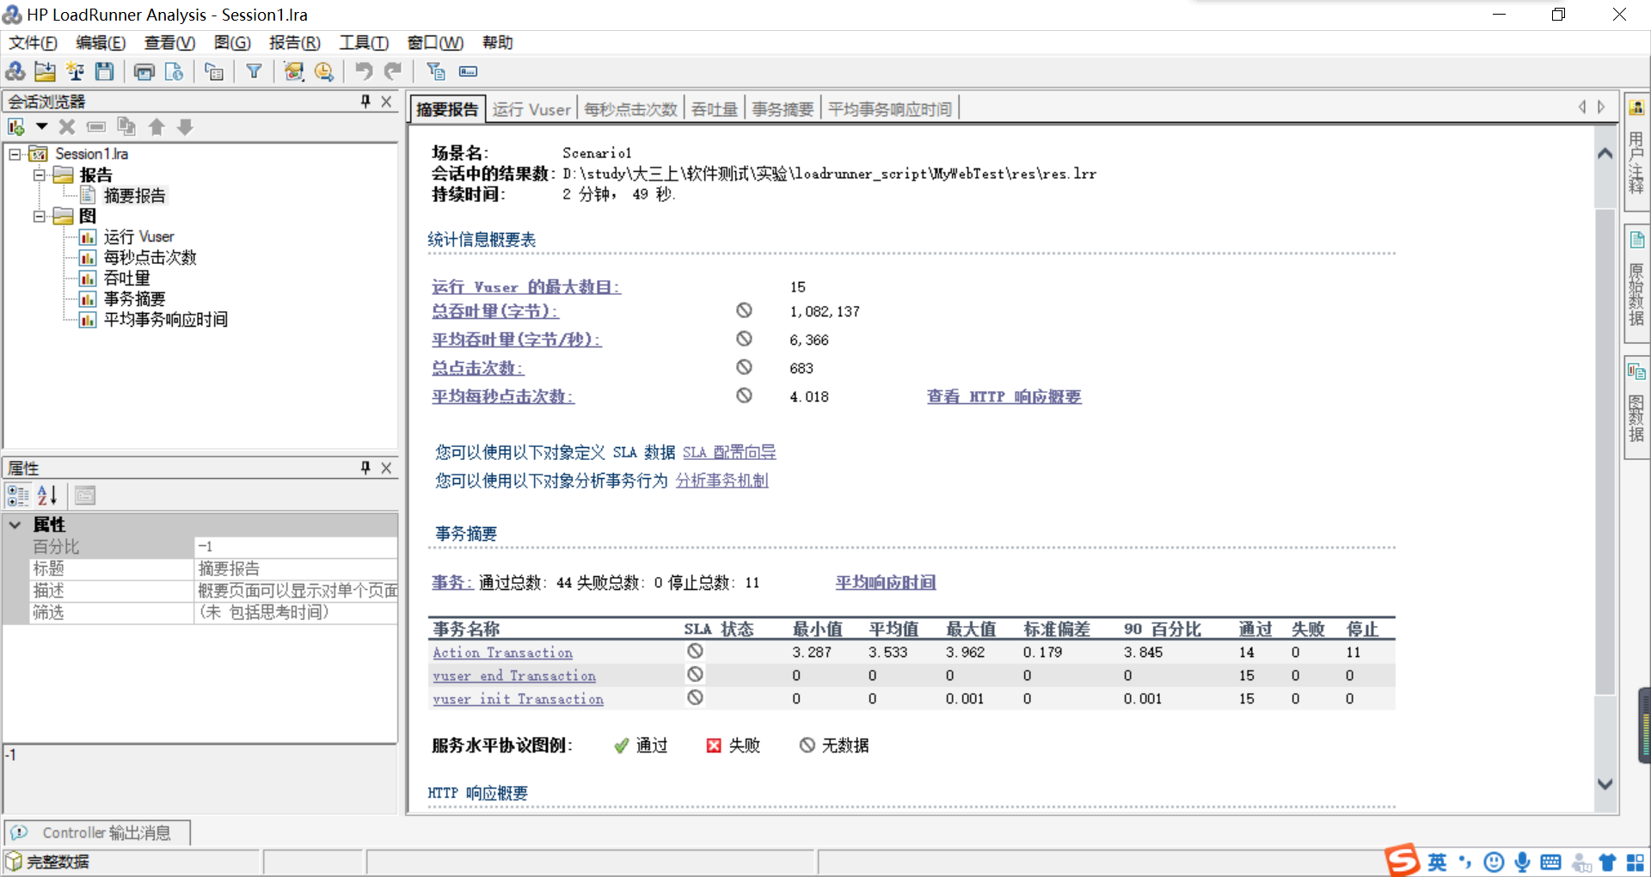The height and width of the screenshot is (877, 1651).
Task: Open the SLA 配置向导 link
Action: (729, 452)
